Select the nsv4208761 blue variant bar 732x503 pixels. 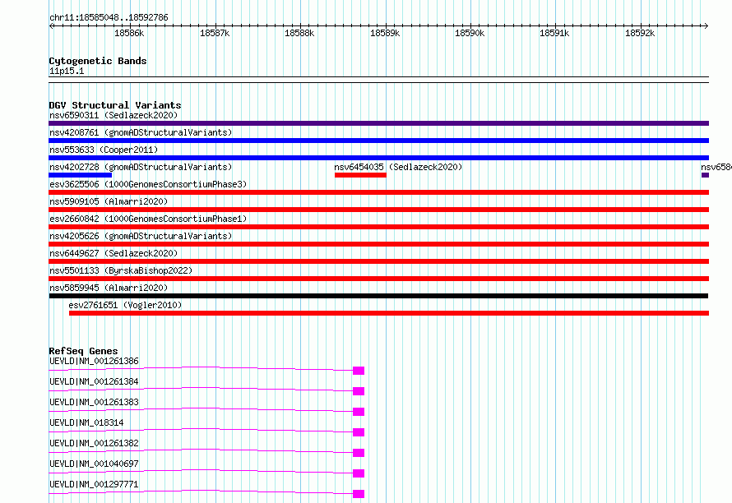tap(378, 141)
